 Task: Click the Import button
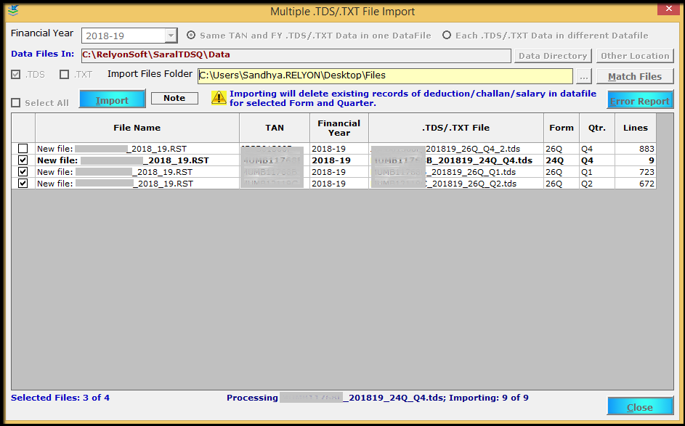click(x=113, y=99)
